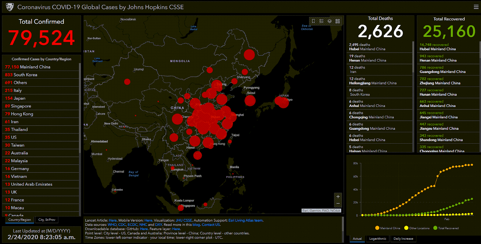This screenshot has height=244, width=481.
Task: Open the CDC data source link
Action: (x=122, y=225)
